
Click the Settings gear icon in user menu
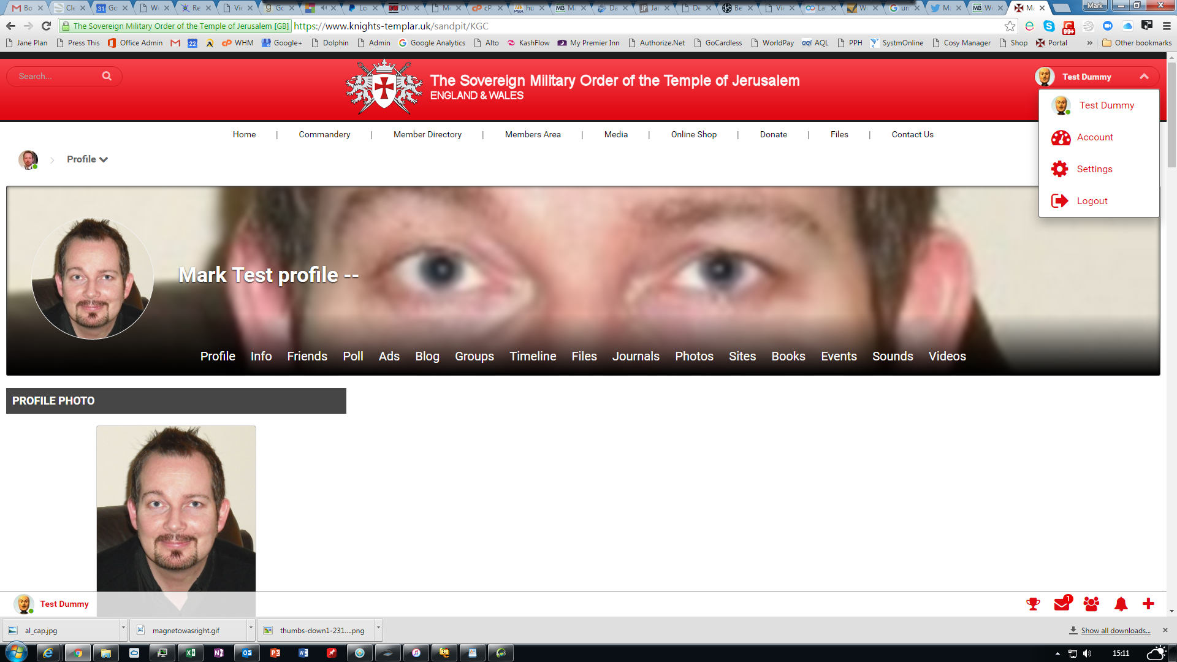(x=1060, y=169)
